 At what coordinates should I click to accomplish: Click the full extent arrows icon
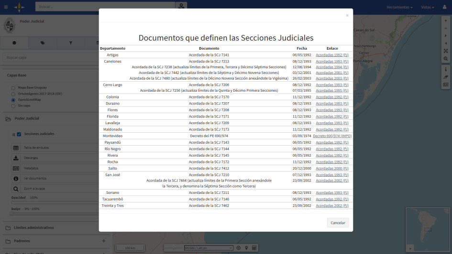(446, 51)
